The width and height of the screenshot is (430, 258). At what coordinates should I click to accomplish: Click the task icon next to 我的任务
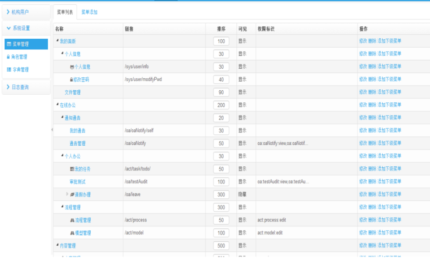(72, 169)
